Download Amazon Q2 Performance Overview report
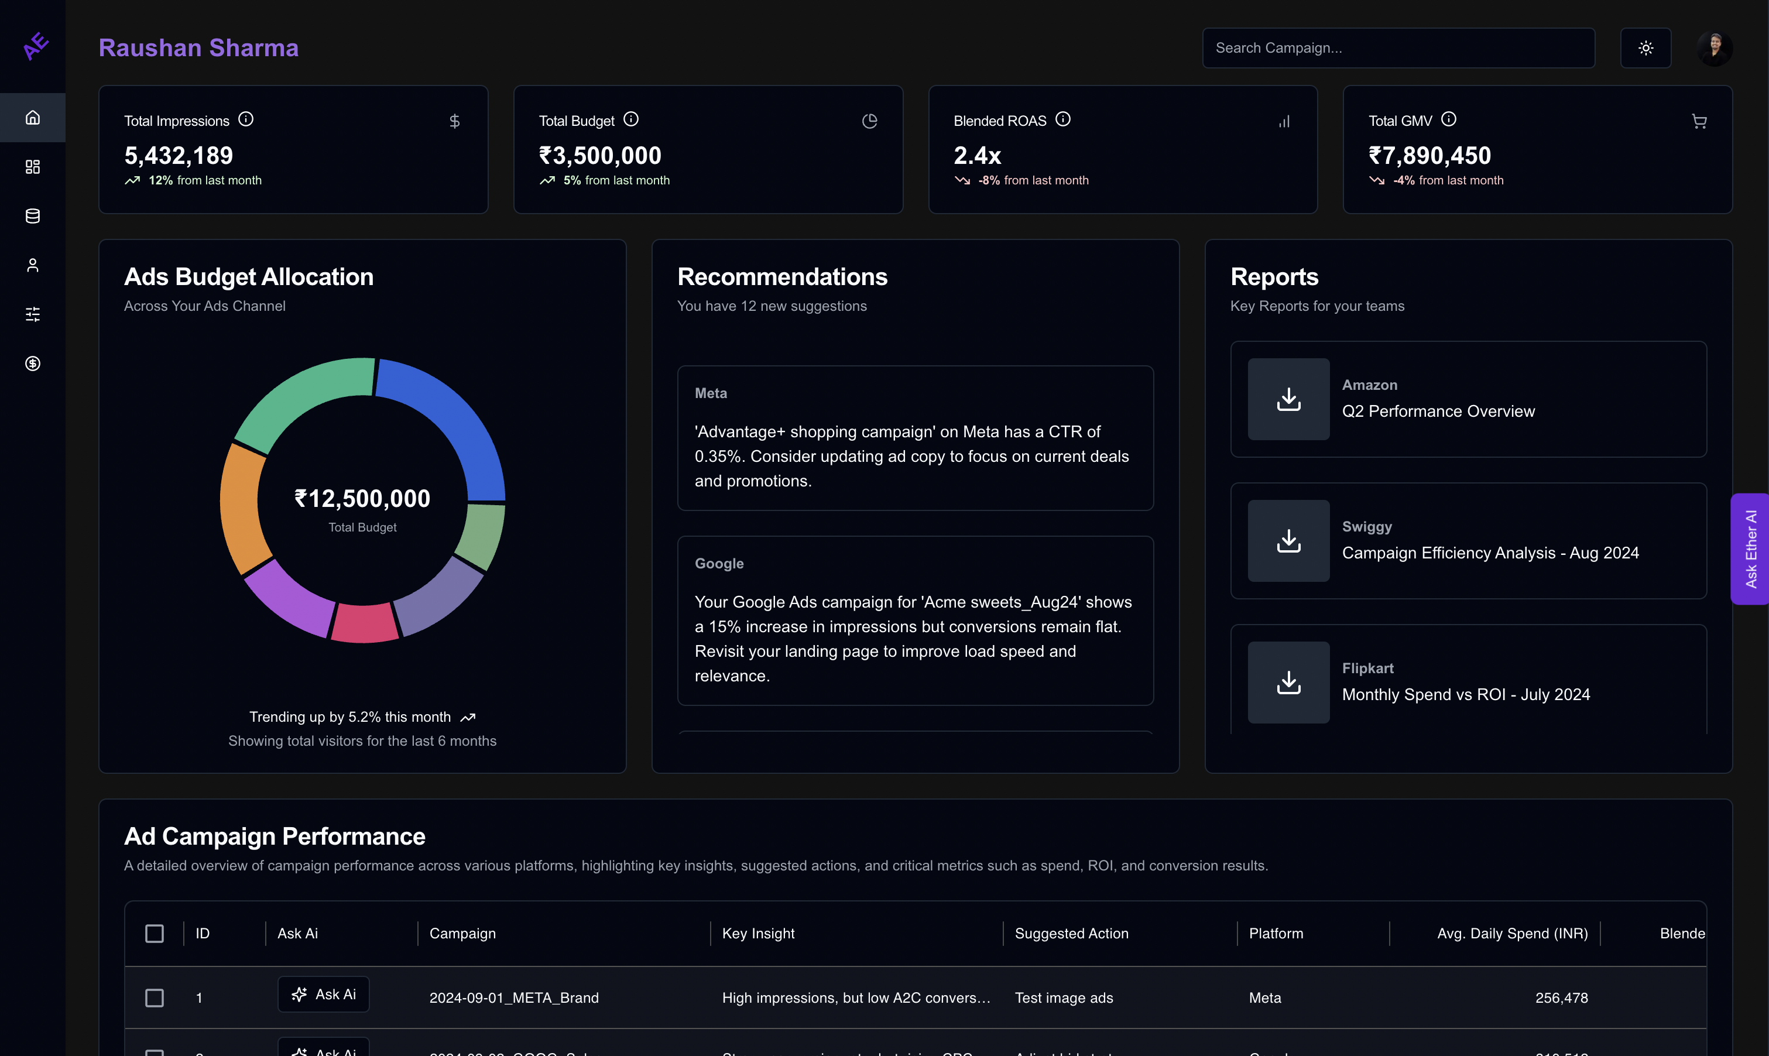 [x=1288, y=399]
